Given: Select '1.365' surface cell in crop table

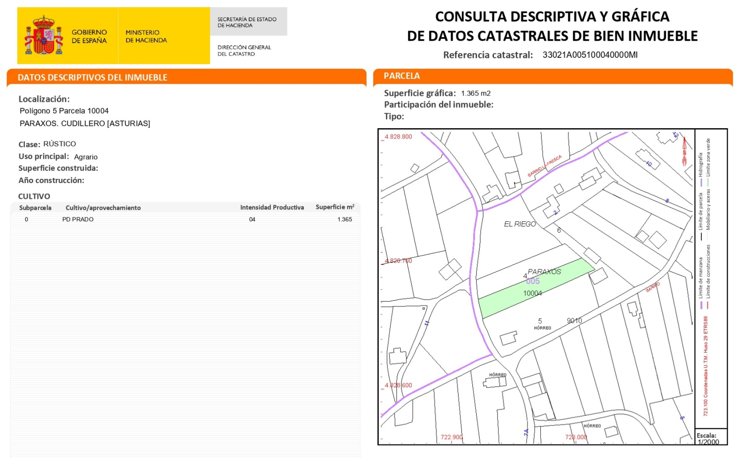Looking at the screenshot, I should coord(345,219).
